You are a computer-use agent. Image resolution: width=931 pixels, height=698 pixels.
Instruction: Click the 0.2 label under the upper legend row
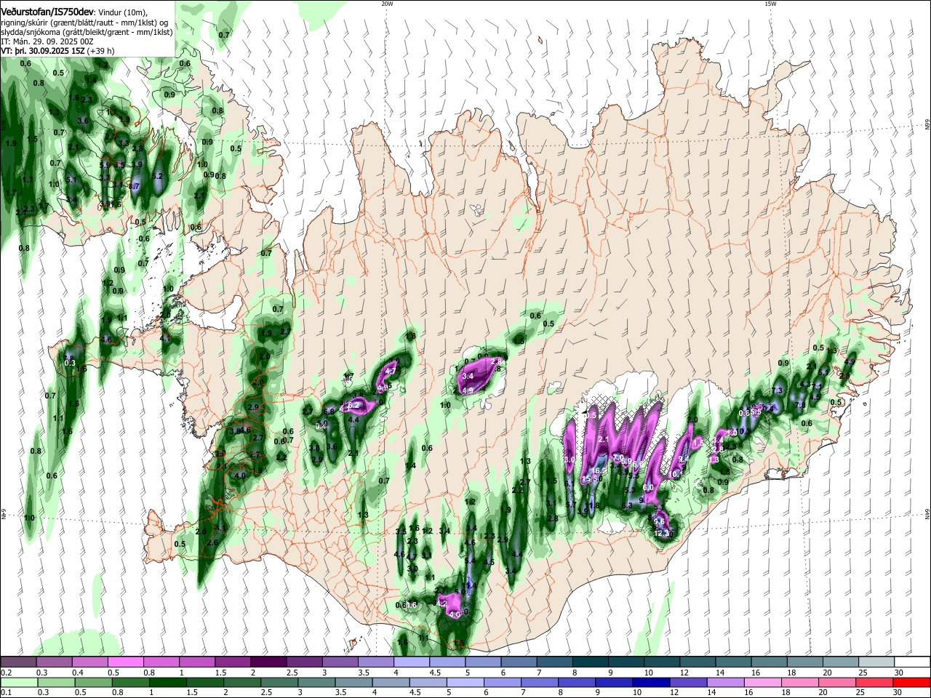tap(6, 673)
